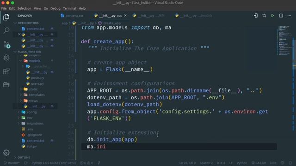Expand the env folder
296x166 pixels.
[30, 118]
